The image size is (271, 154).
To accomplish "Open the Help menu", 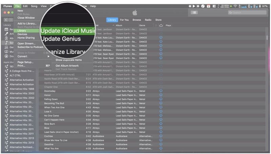I will pos(93,6).
